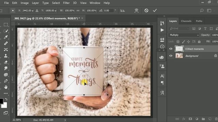Viewport: 218px width, 122px height.
Task: Create new fill or adjustment layer icon
Action: tap(197, 119)
